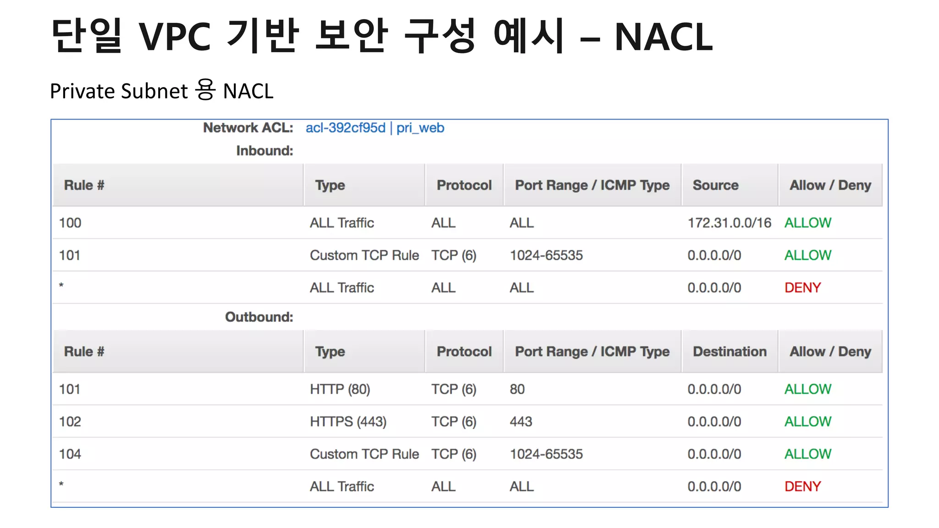Click inbound Custom TCP Rule type cell
The image size is (939, 528).
(x=365, y=255)
